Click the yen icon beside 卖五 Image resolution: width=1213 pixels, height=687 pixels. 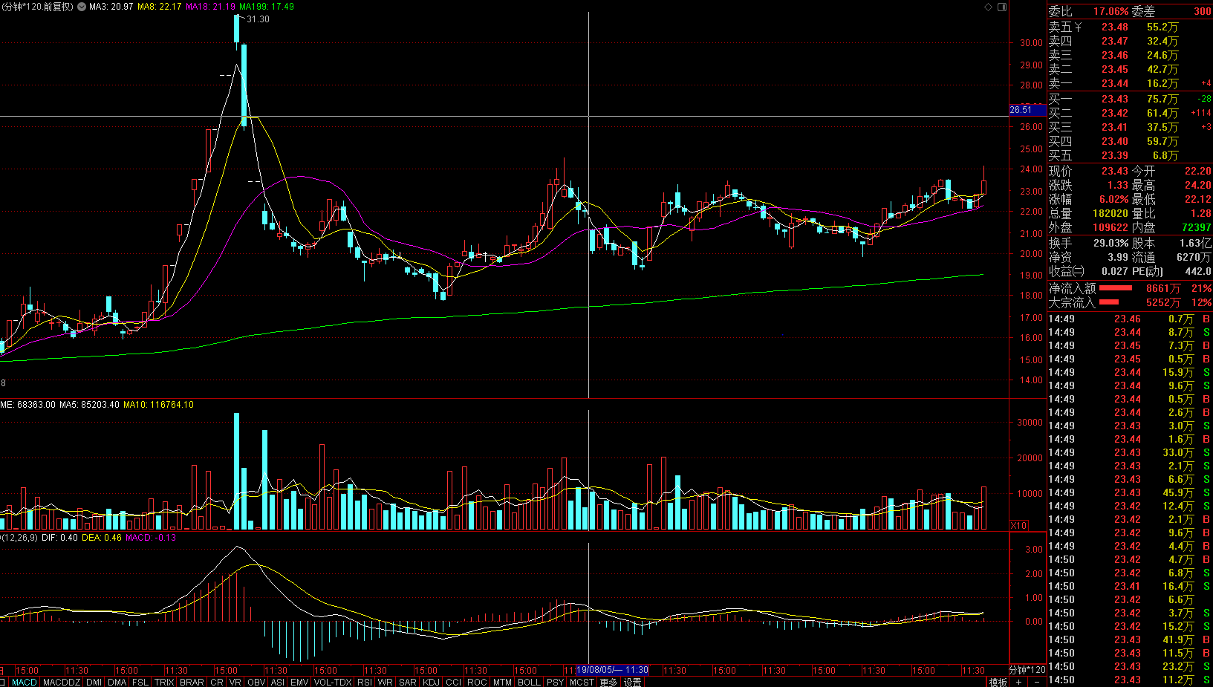point(1079,27)
